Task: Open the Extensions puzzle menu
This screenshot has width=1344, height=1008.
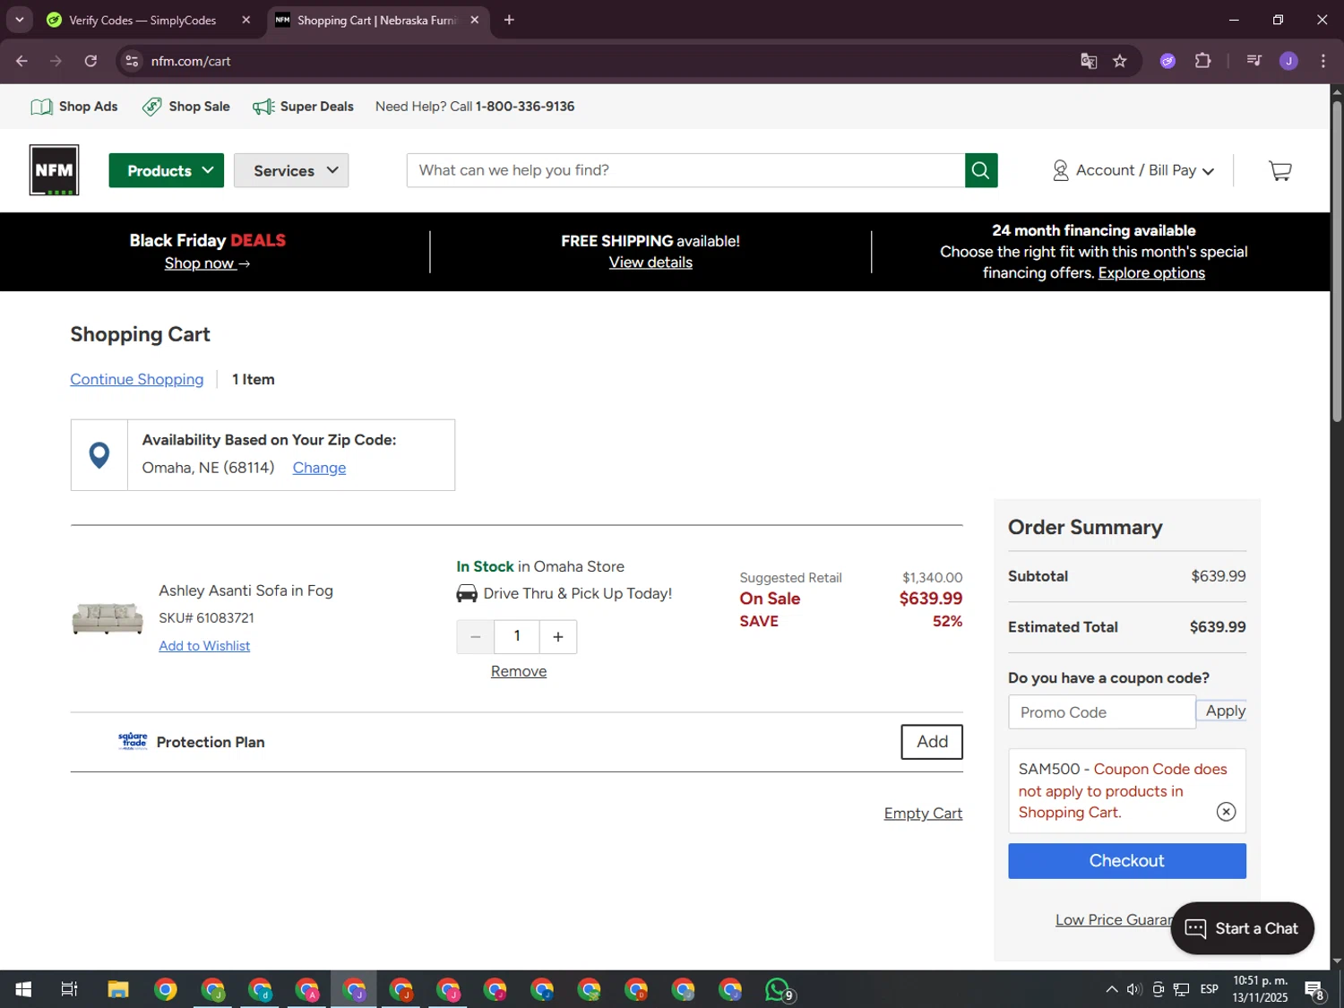Action: click(1202, 61)
